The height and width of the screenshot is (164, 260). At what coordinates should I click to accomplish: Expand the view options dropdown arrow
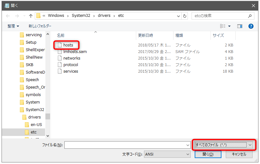[x=230, y=26]
